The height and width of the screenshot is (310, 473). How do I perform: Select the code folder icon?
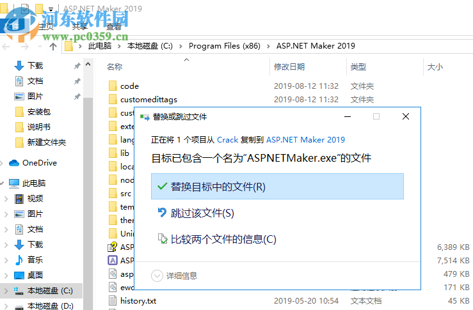point(113,86)
